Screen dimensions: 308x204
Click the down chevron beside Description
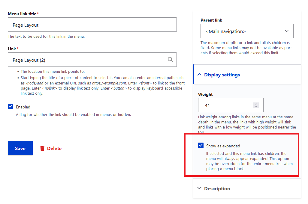pos(199,188)
